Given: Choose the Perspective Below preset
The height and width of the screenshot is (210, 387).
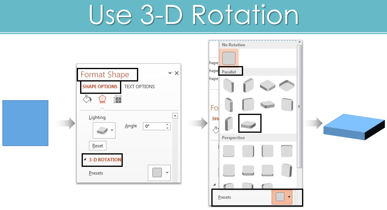Looking at the screenshot, I should (287, 151).
